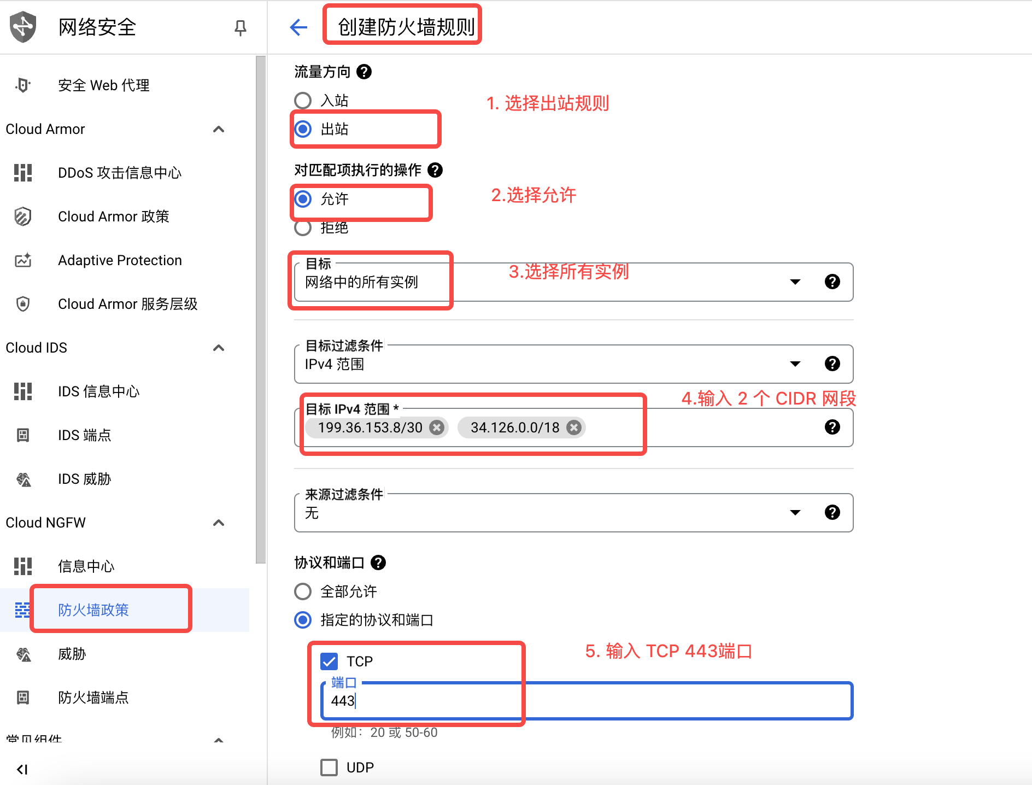Click the 安全 Web 代理 icon
This screenshot has width=1032, height=785.
(23, 85)
